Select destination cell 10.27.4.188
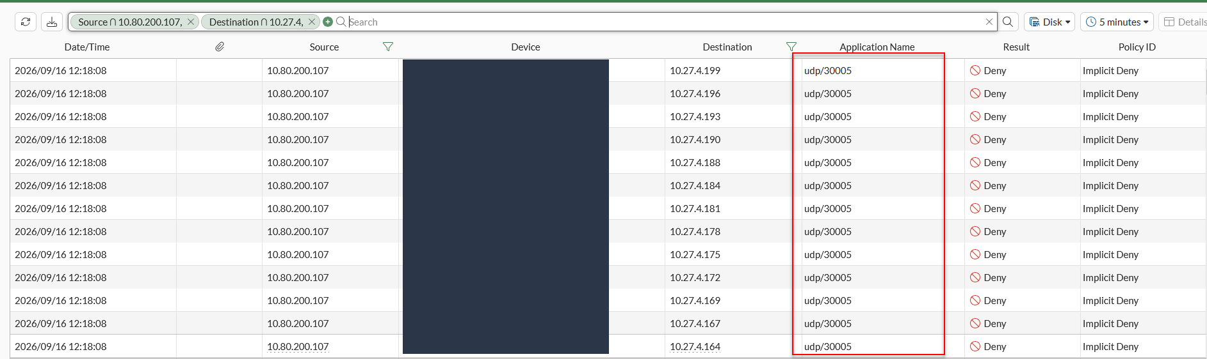The height and width of the screenshot is (359, 1207). pyautogui.click(x=695, y=162)
